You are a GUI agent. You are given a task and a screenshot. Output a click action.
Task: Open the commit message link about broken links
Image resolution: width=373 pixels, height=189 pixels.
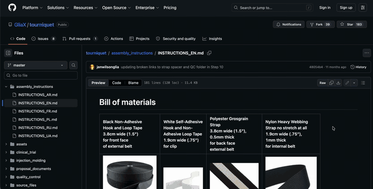[x=172, y=67]
